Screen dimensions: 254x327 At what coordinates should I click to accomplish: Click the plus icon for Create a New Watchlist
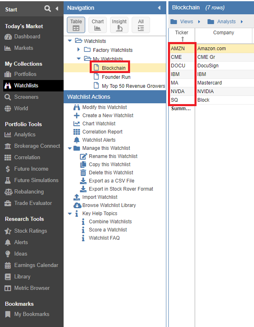(77, 116)
